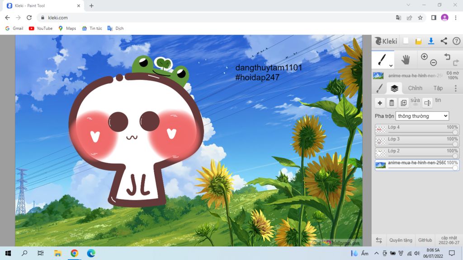This screenshot has width=463, height=260.
Task: Open the Chrome three-dot menu
Action: [456, 18]
